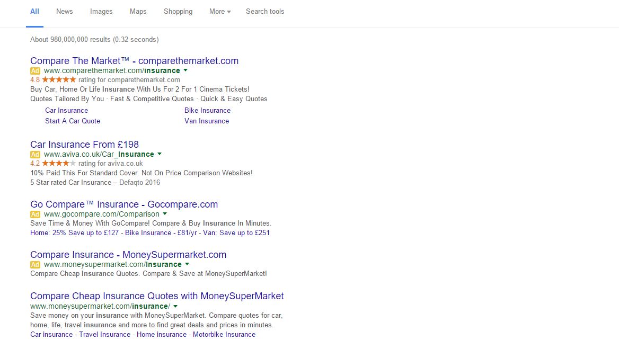
Task: Open the Car Insurance From £198 headline
Action: pos(84,145)
